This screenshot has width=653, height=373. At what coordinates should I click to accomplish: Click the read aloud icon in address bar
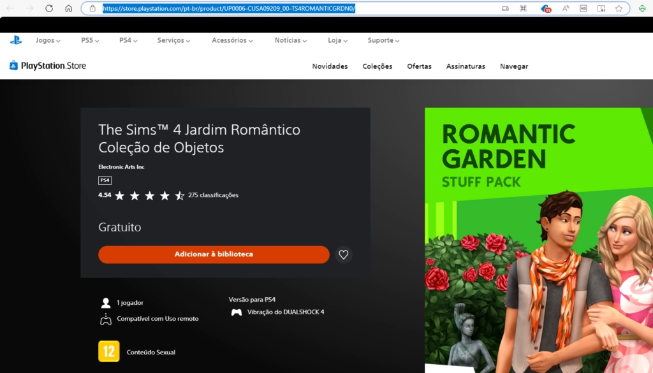(x=566, y=8)
